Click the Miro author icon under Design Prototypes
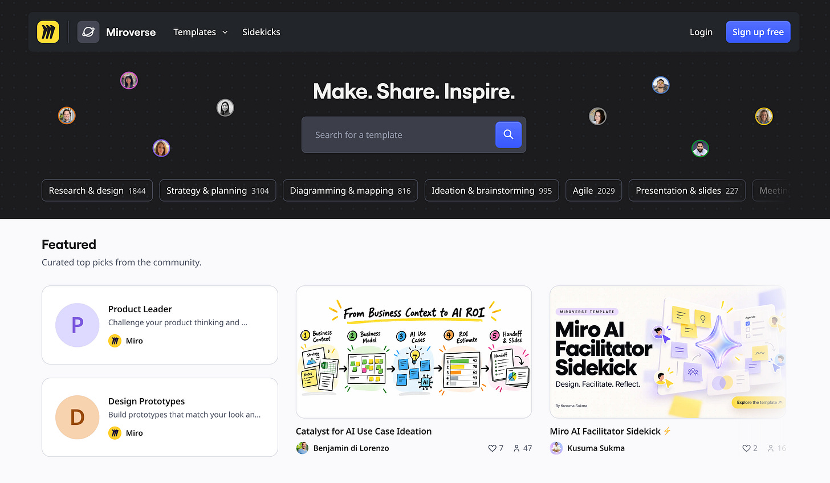 pyautogui.click(x=115, y=433)
